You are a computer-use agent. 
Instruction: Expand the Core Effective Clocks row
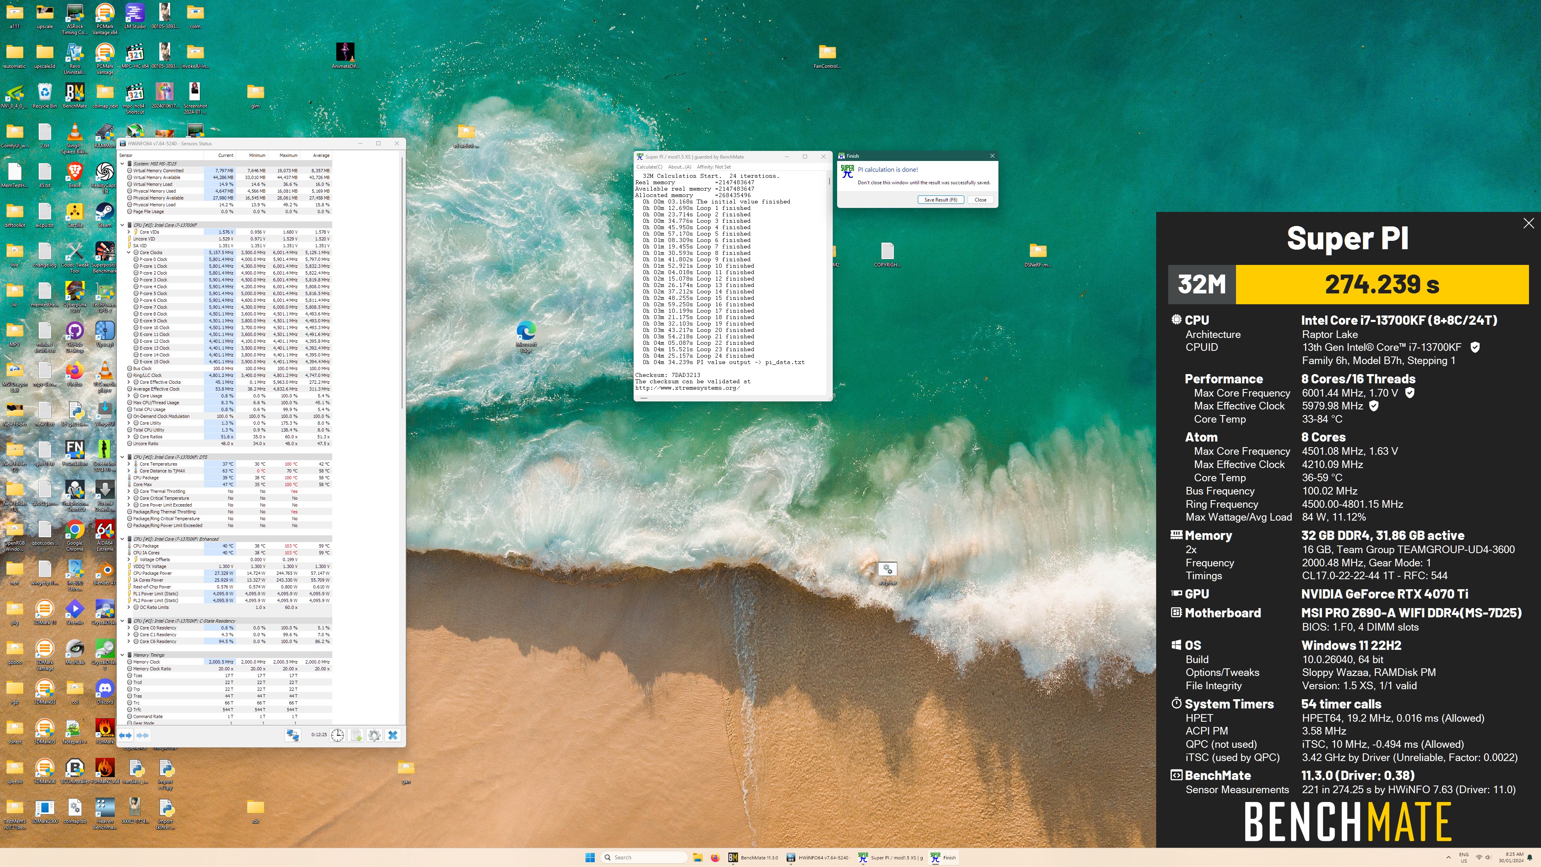tap(128, 382)
